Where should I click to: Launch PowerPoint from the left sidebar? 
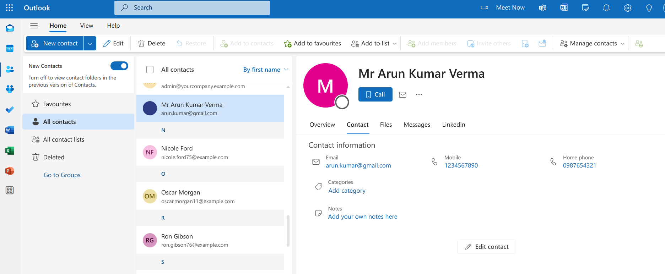coord(10,171)
